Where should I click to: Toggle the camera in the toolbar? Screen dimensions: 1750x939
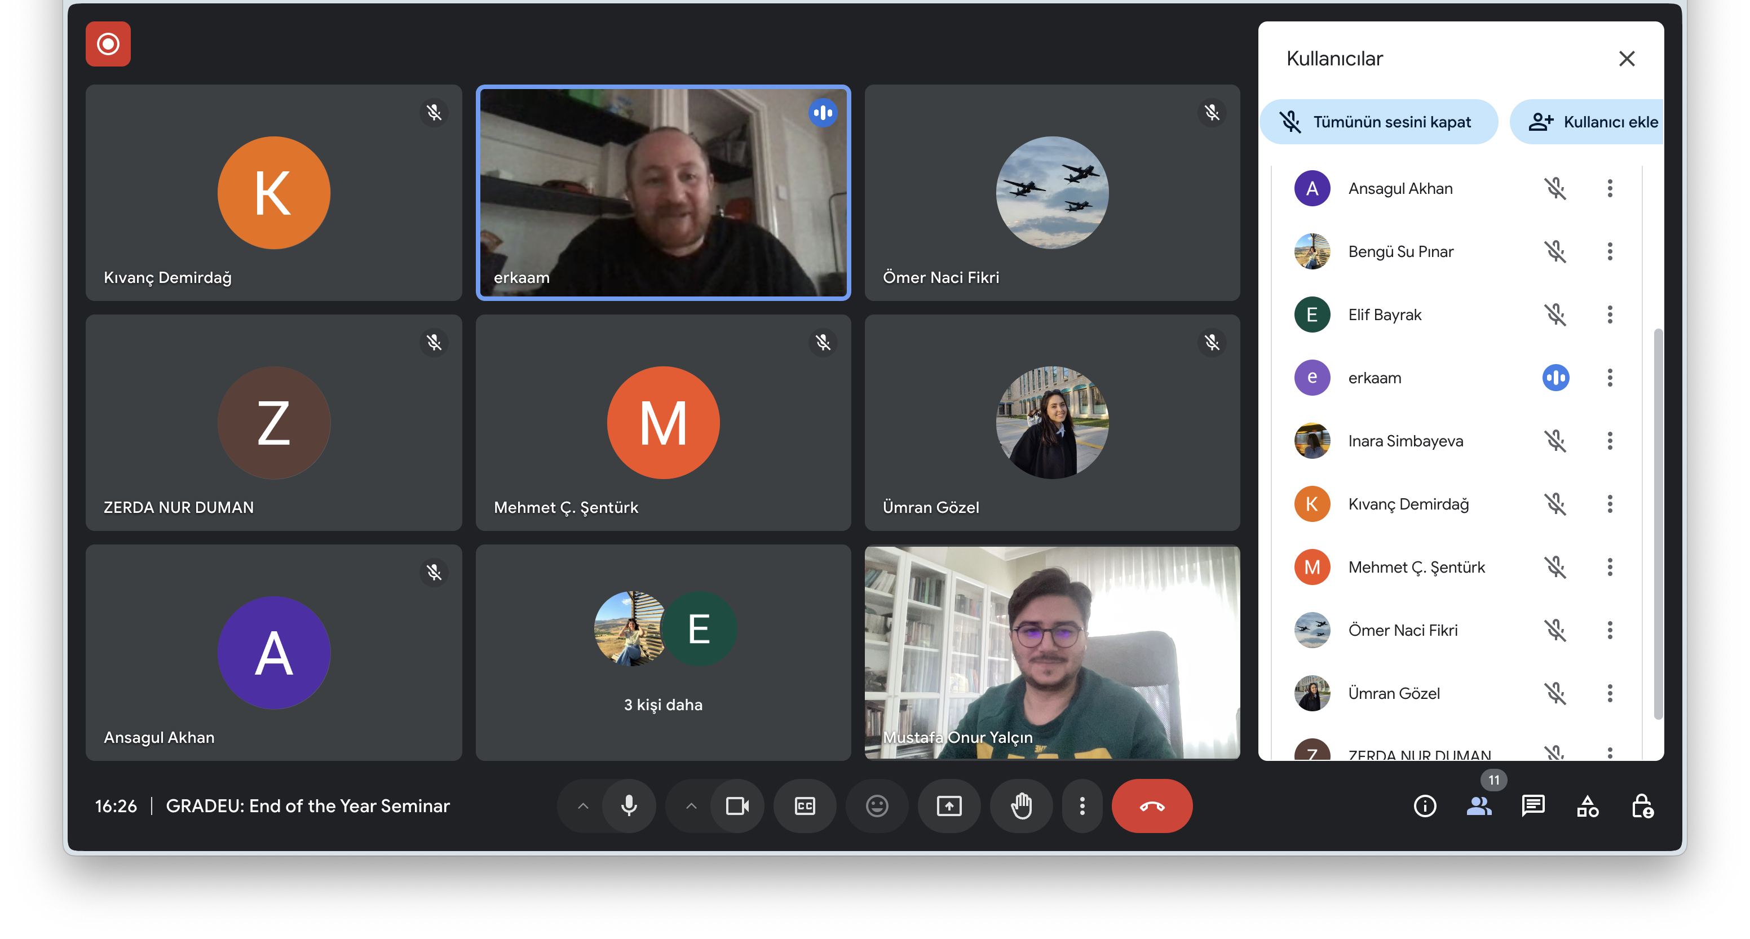pyautogui.click(x=737, y=806)
